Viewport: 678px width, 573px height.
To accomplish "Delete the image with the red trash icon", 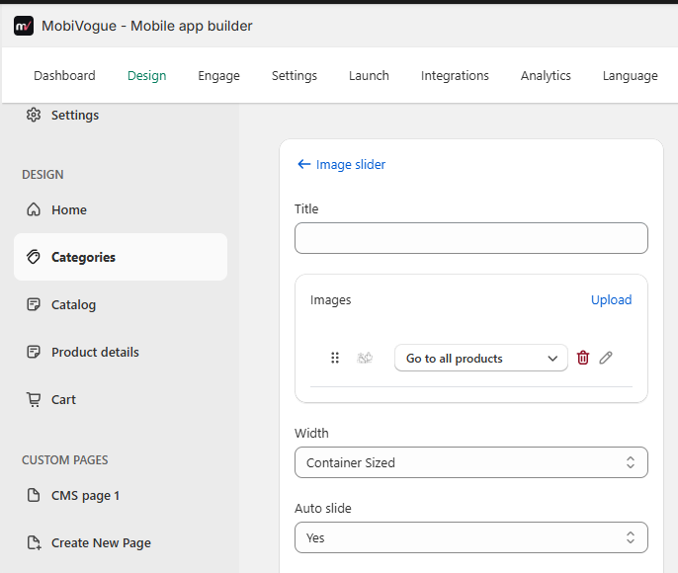I will (x=583, y=358).
